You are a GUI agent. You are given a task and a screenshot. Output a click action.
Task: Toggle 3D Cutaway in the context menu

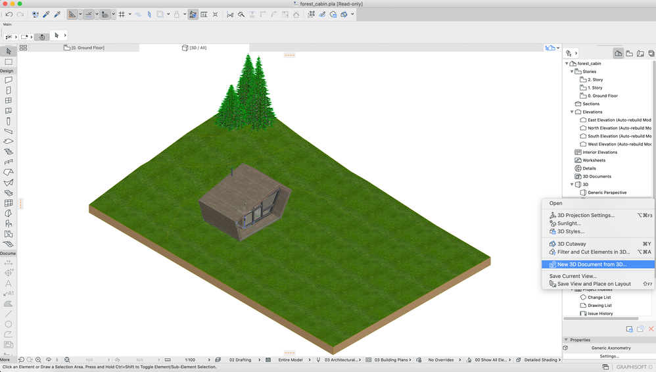[571, 244]
